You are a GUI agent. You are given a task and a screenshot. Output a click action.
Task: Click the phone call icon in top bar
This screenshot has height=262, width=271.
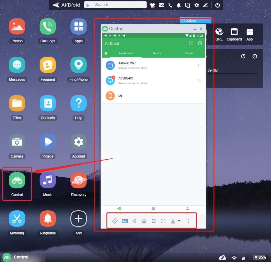170,5
